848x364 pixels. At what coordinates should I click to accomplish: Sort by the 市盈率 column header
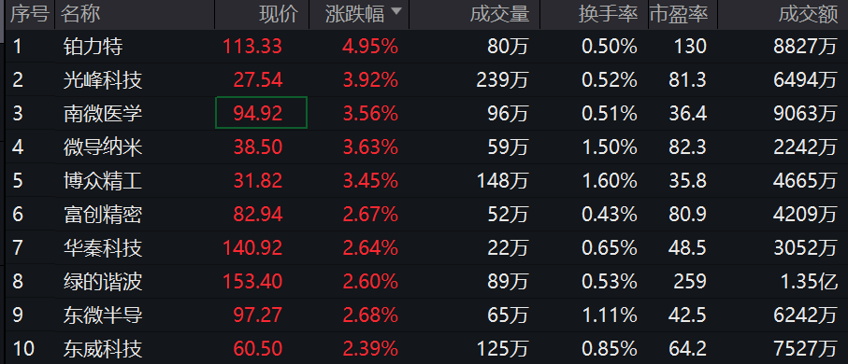click(679, 15)
